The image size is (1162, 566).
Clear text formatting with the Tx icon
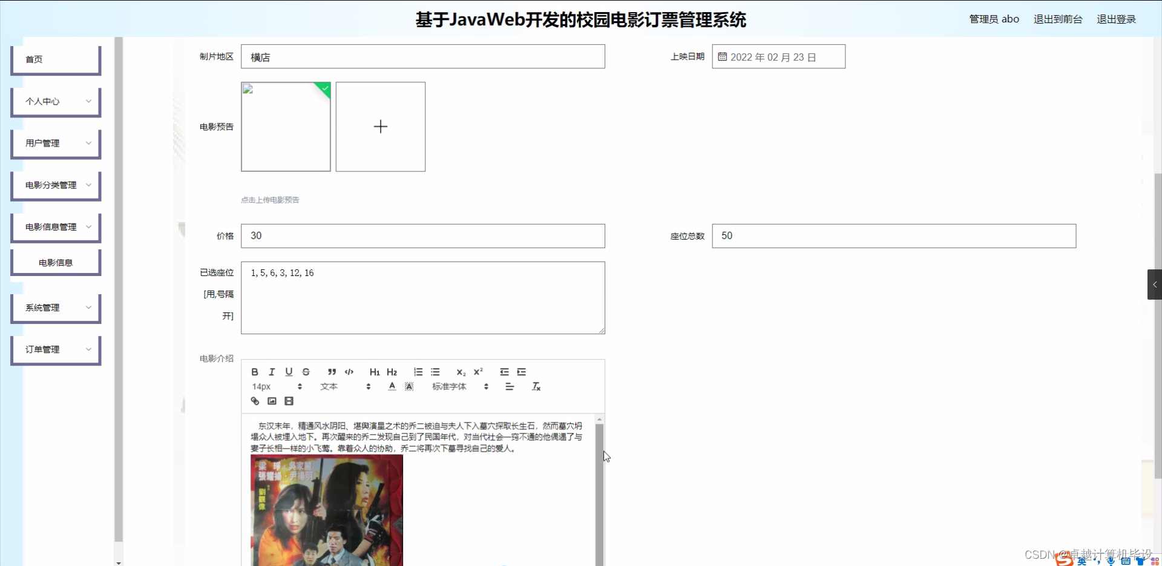pyautogui.click(x=536, y=386)
